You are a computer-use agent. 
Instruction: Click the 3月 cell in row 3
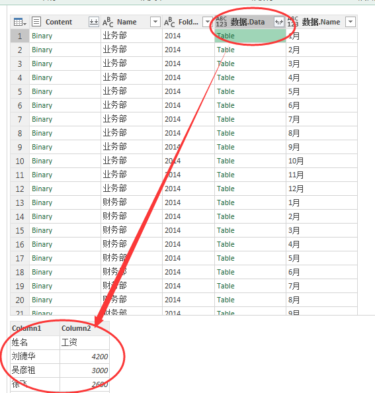pyautogui.click(x=321, y=64)
